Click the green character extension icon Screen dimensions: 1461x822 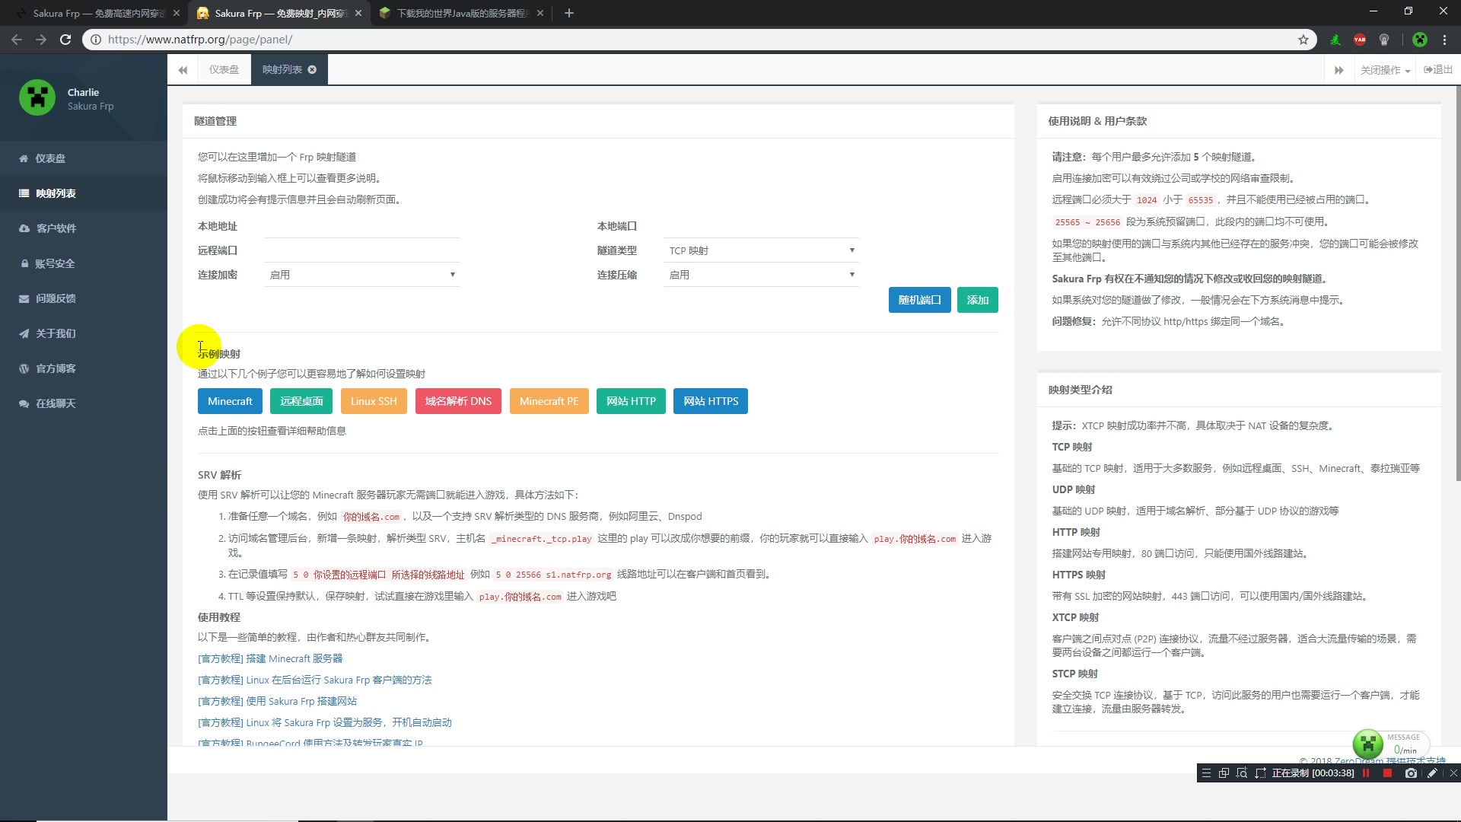coord(1335,40)
